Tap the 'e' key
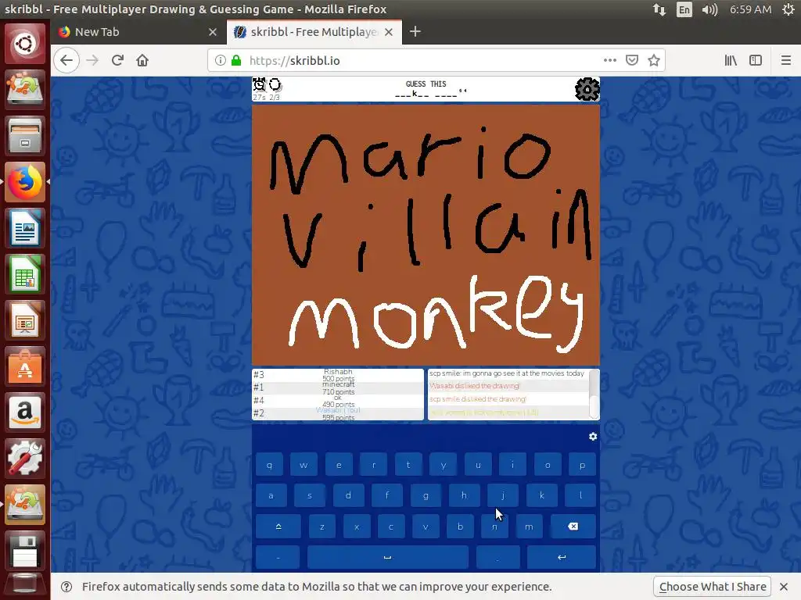This screenshot has width=801, height=600. 339,465
